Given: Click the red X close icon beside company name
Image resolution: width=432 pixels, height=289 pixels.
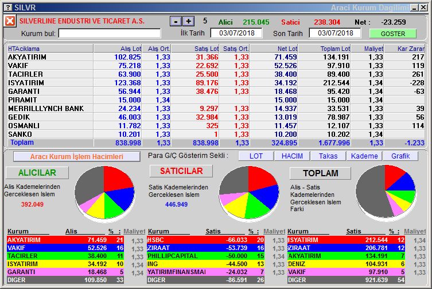Looking at the screenshot, I should (x=10, y=21).
